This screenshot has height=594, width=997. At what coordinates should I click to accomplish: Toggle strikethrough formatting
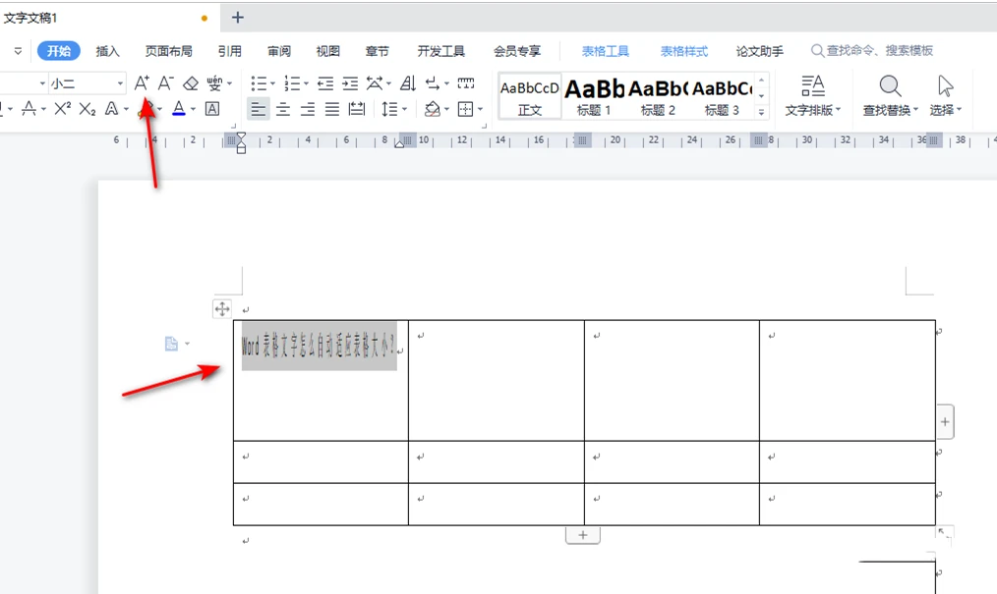coord(29,109)
